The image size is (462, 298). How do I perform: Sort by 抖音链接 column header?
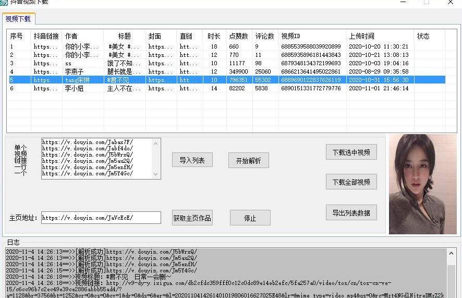coord(46,36)
